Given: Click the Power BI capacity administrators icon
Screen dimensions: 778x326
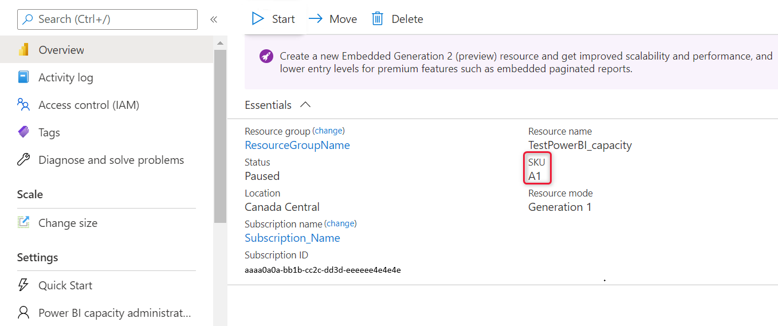Looking at the screenshot, I should [x=23, y=313].
